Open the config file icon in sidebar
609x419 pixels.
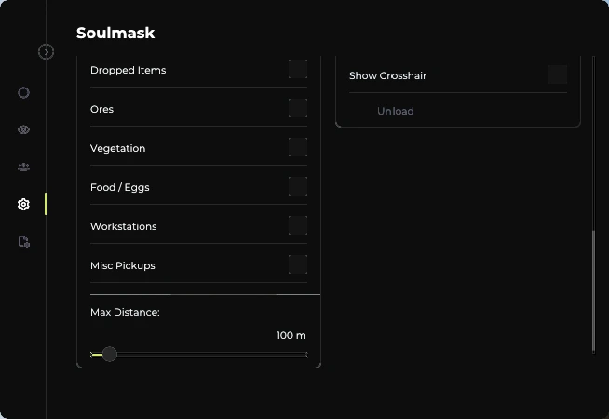23,241
